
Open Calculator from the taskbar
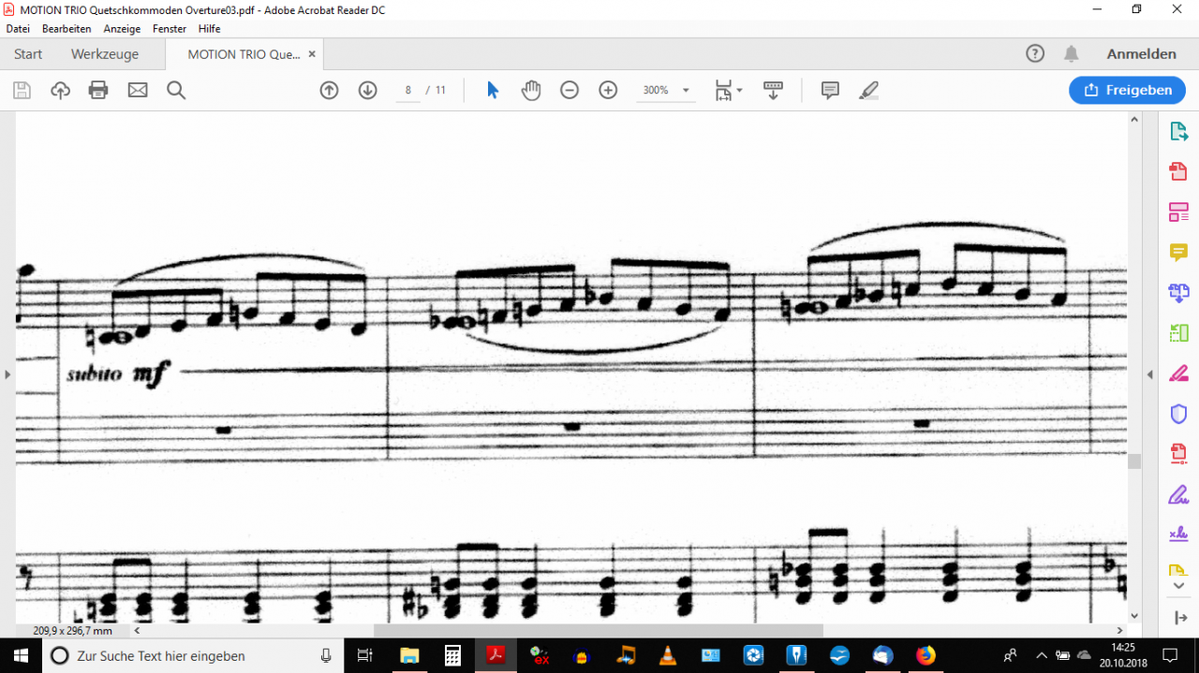pos(452,655)
